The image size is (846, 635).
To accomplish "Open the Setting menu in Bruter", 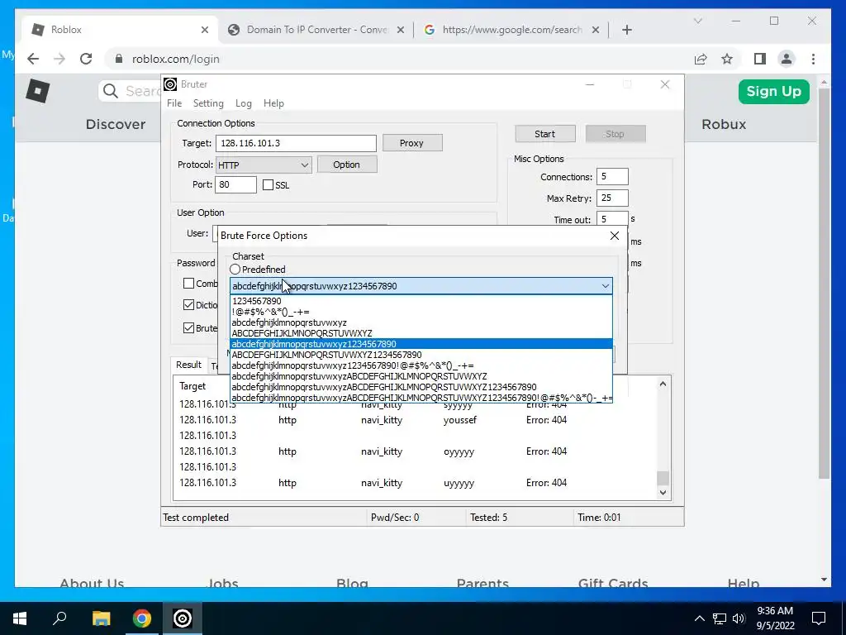I will click(208, 103).
